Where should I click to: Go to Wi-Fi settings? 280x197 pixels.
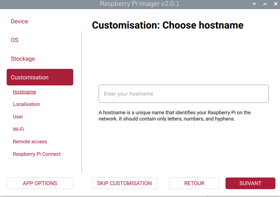pyautogui.click(x=18, y=129)
